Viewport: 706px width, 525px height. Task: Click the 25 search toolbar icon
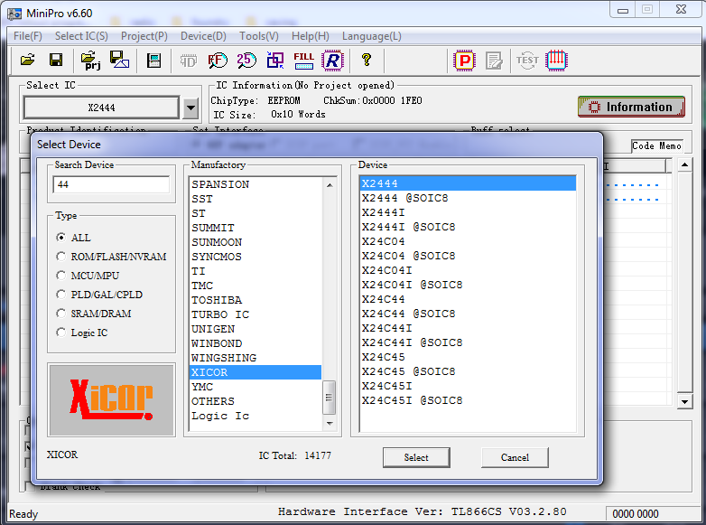246,60
